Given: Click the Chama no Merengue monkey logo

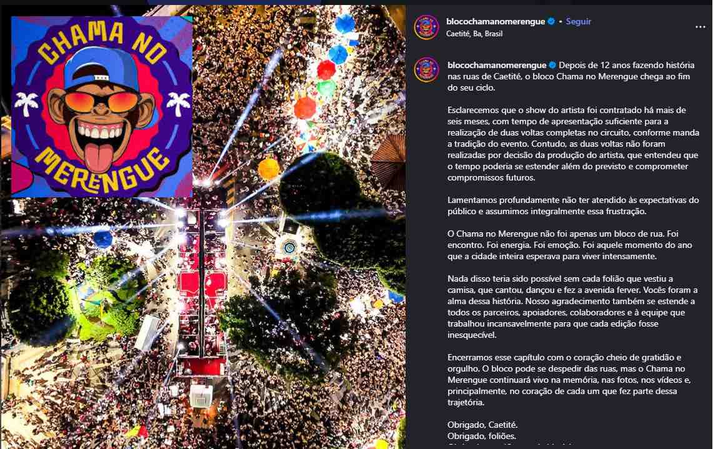Looking at the screenshot, I should (x=102, y=107).
